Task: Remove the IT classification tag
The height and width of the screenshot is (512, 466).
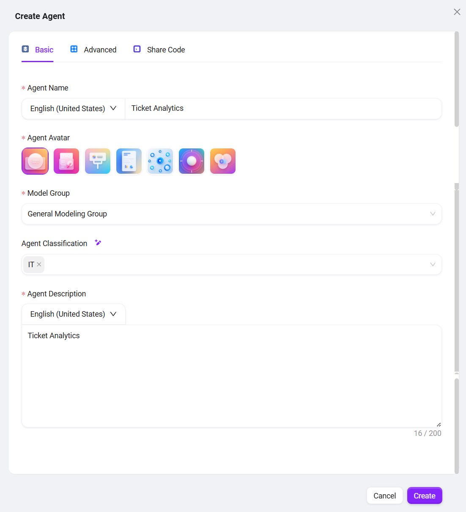Action: pos(39,265)
